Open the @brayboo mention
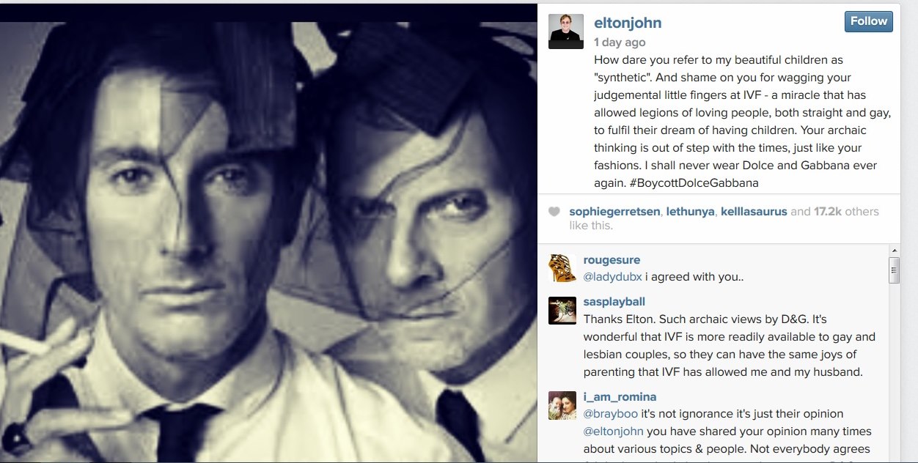This screenshot has width=918, height=463. (611, 414)
